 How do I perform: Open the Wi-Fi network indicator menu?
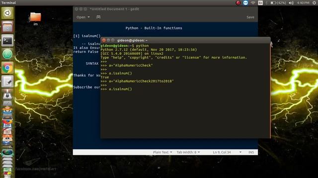click(253, 3)
